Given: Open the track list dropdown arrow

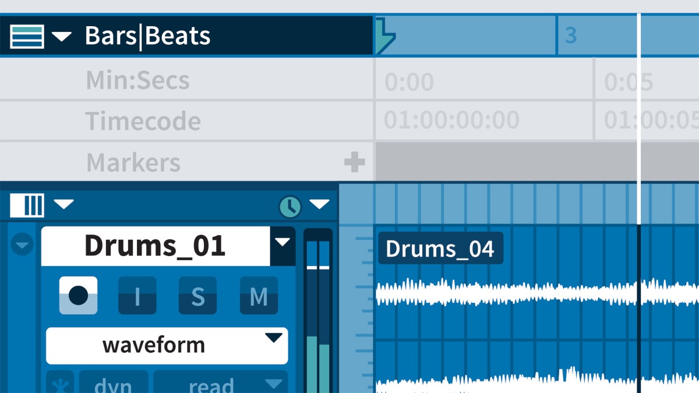Looking at the screenshot, I should point(64,204).
